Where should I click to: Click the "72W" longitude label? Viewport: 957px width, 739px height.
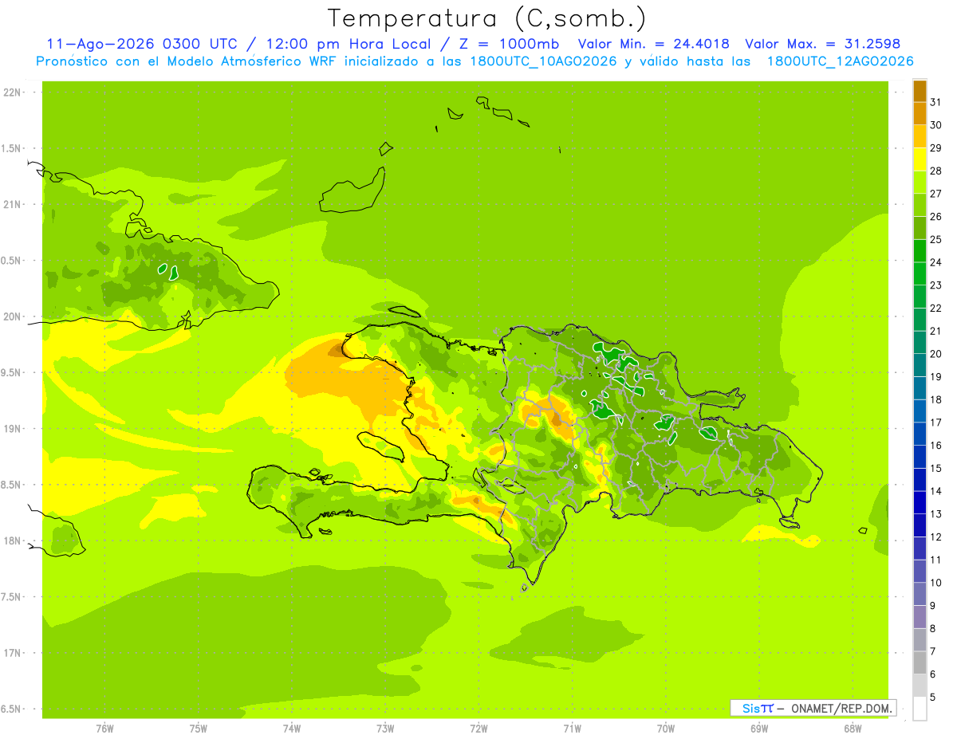coord(478,728)
